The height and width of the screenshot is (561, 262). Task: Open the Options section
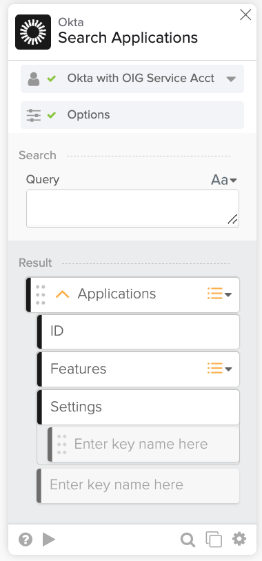point(132,115)
